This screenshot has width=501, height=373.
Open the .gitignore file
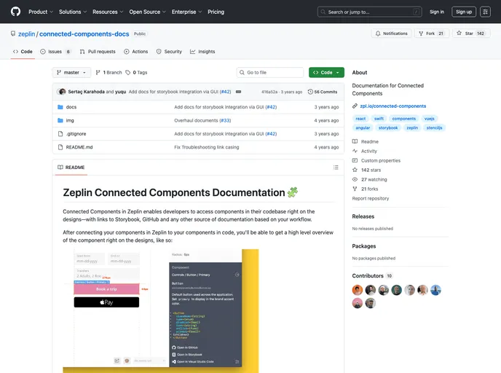76,134
